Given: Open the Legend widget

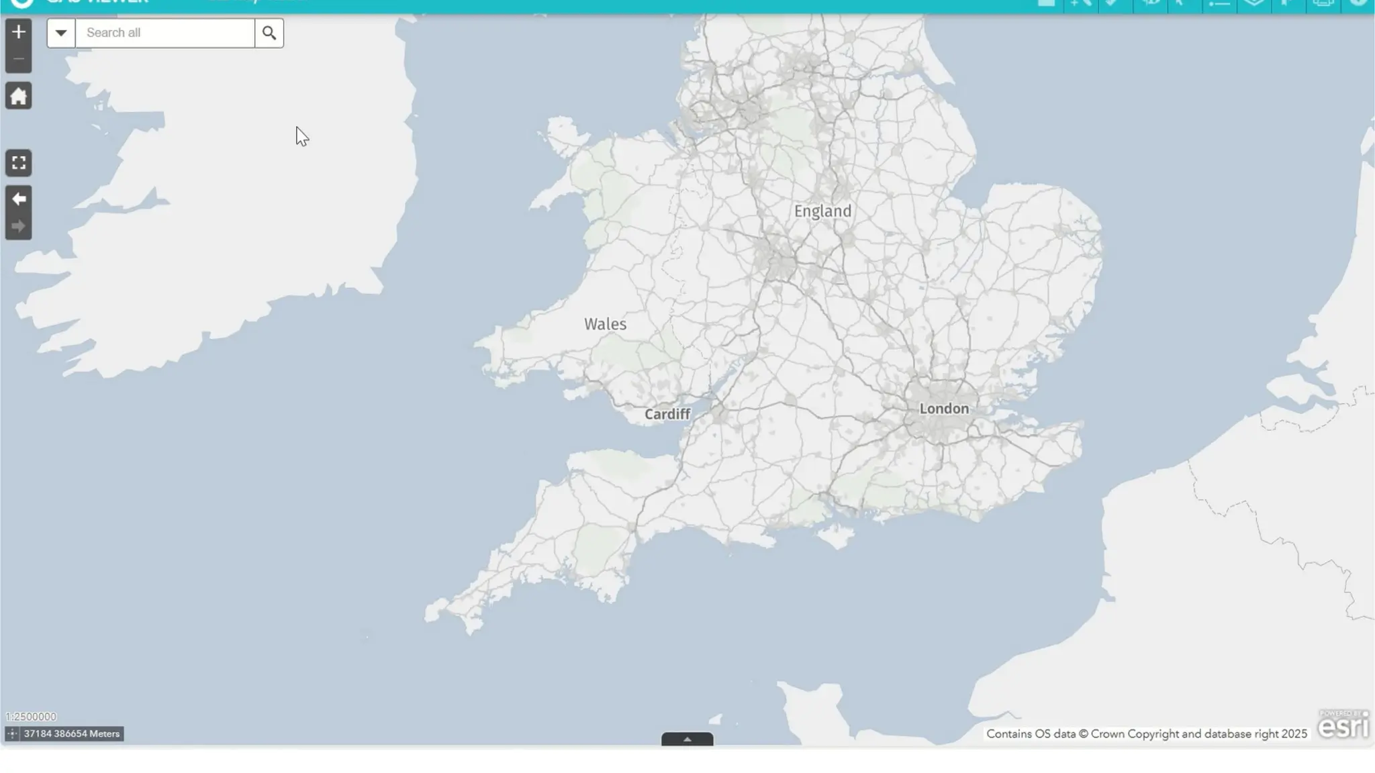Looking at the screenshot, I should [1219, 3].
